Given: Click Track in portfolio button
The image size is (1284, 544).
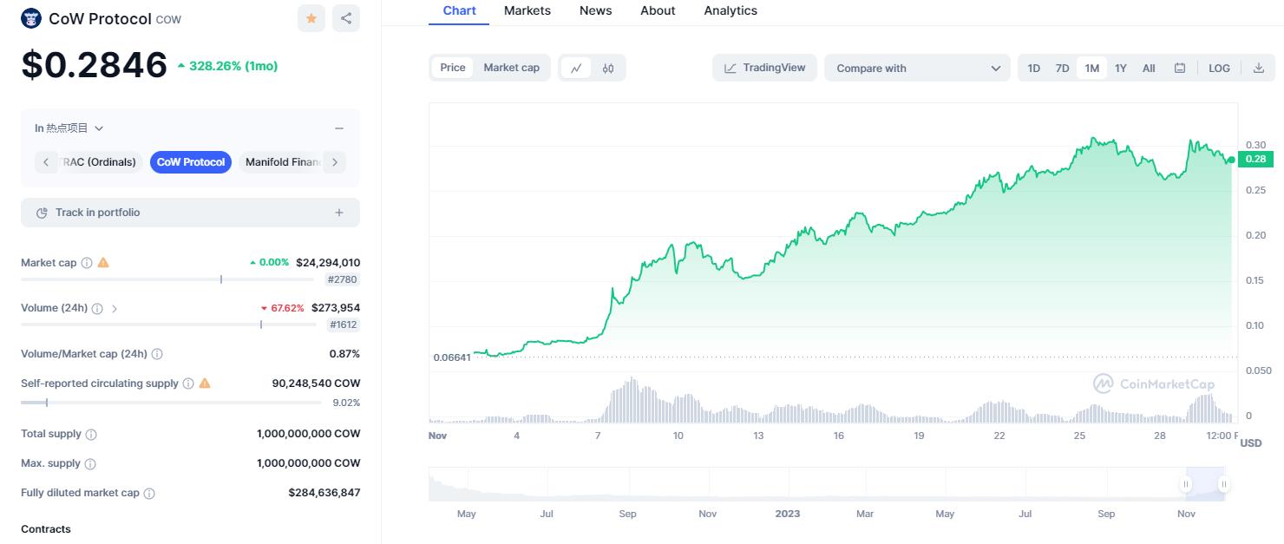Looking at the screenshot, I should click(190, 213).
